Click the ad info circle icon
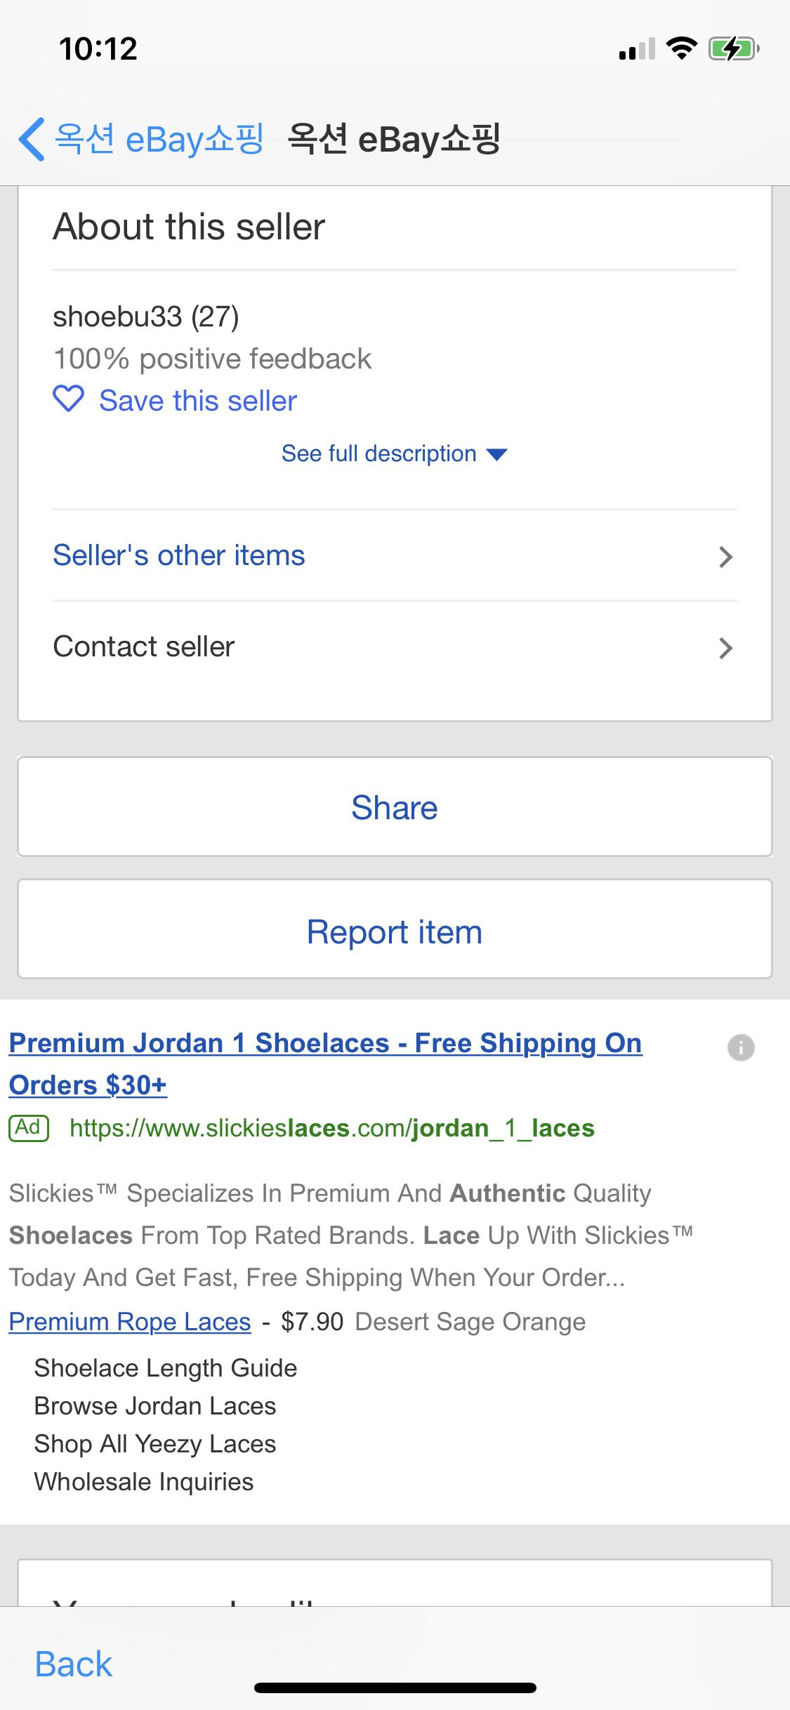 click(741, 1047)
